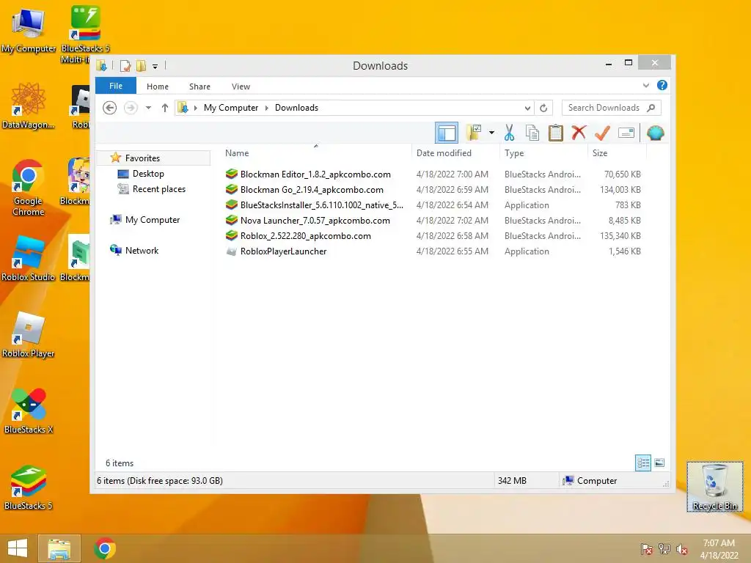Viewport: 751px width, 563px height.
Task: Click the Copy toolbar icon
Action: click(x=532, y=133)
